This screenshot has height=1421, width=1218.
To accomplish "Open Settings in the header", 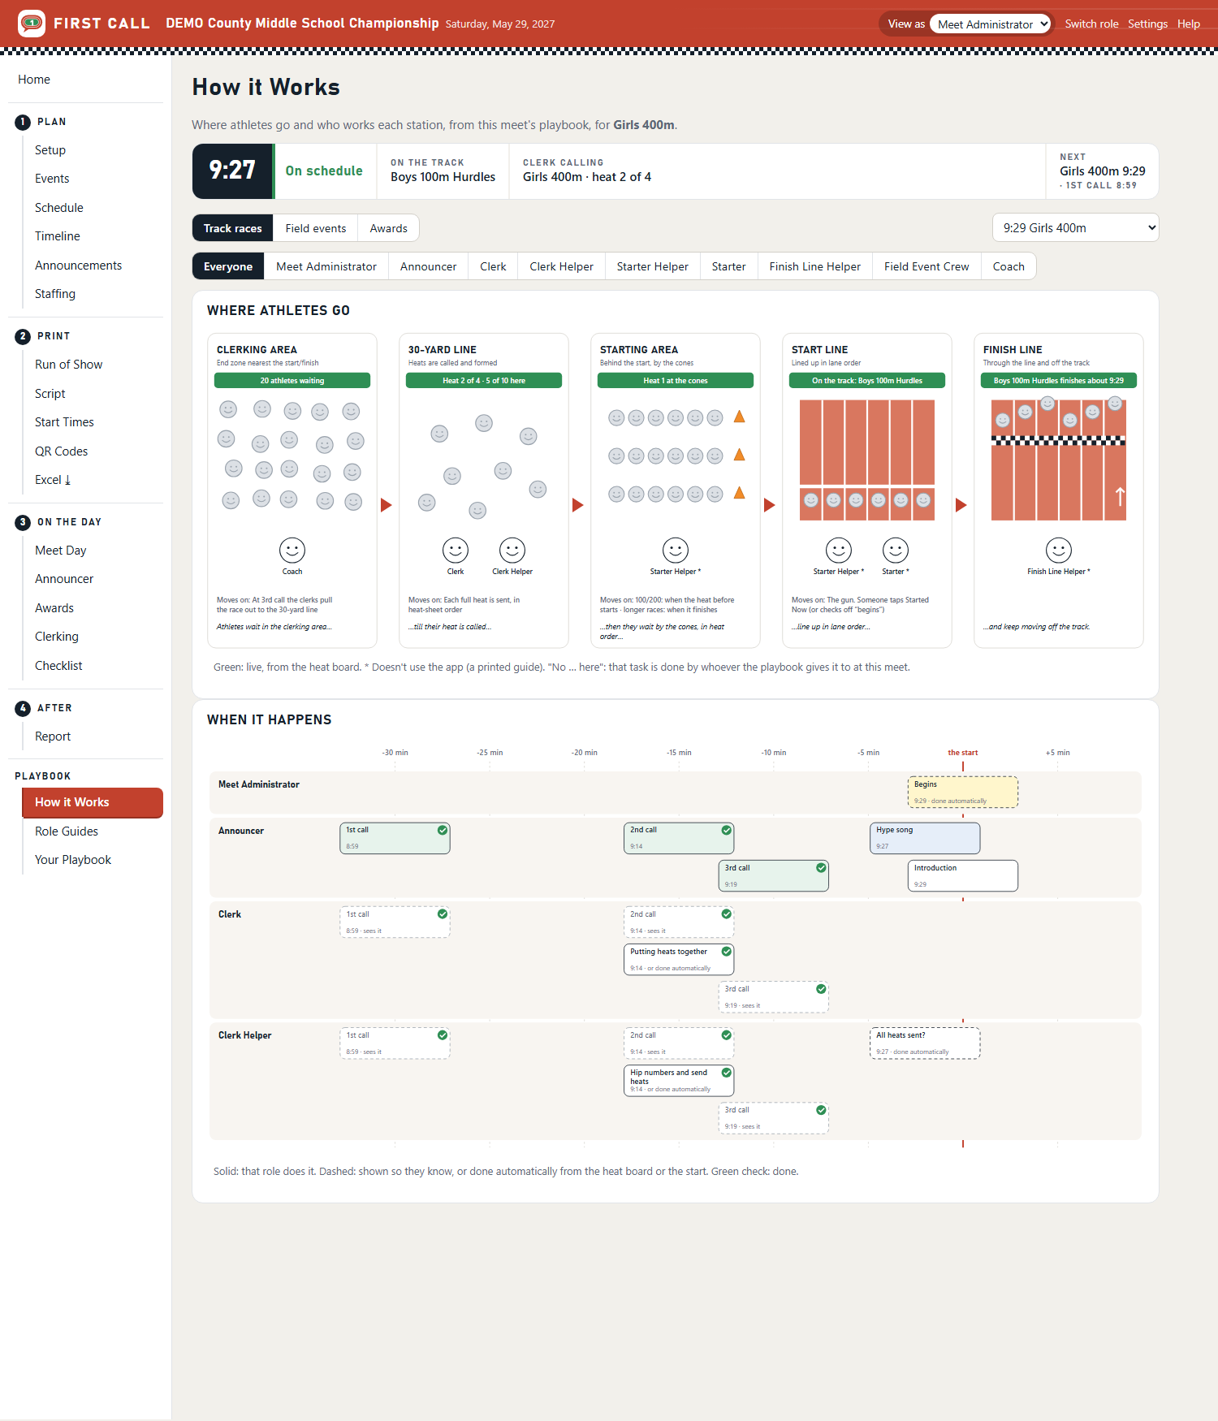I will [1147, 24].
